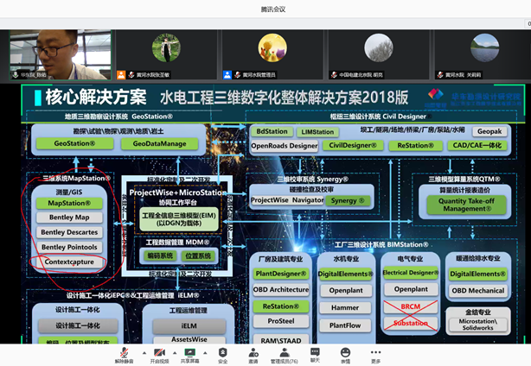Click the Contextcapture box in slide

coord(69,261)
